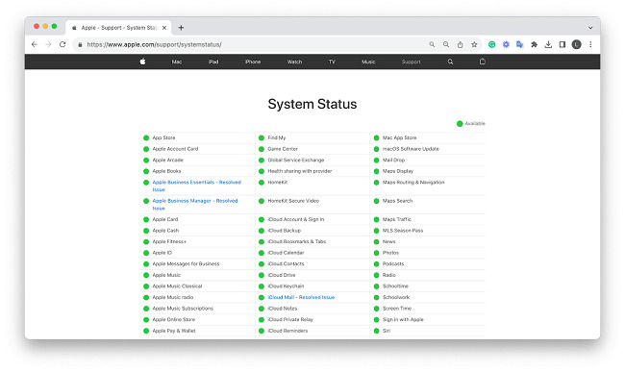Open the Music menu in Apple nav
625x372 pixels.
point(368,62)
